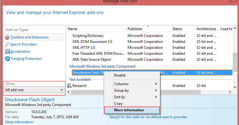Sort list by Architecture column header
239x125 pixels.
206,29
